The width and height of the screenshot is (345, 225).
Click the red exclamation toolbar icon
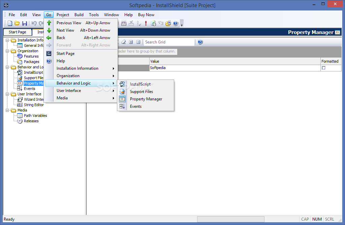click(146, 23)
